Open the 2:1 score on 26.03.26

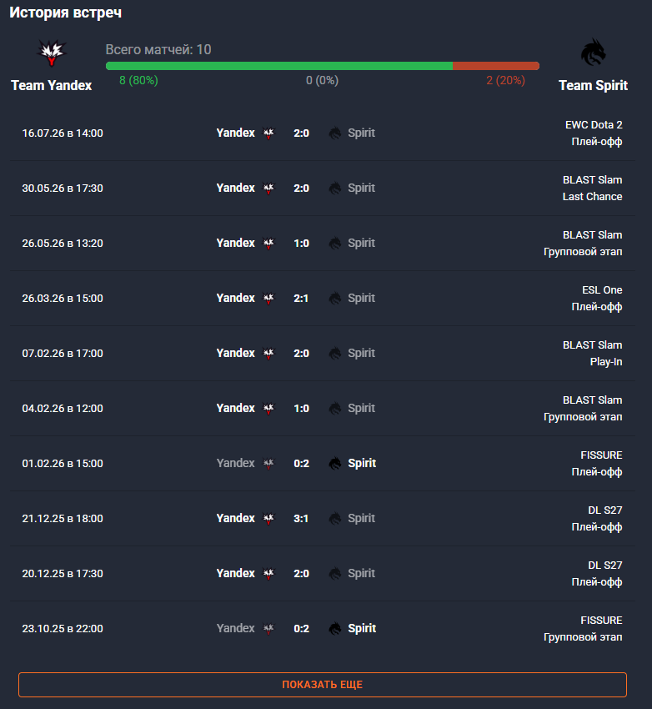click(301, 299)
